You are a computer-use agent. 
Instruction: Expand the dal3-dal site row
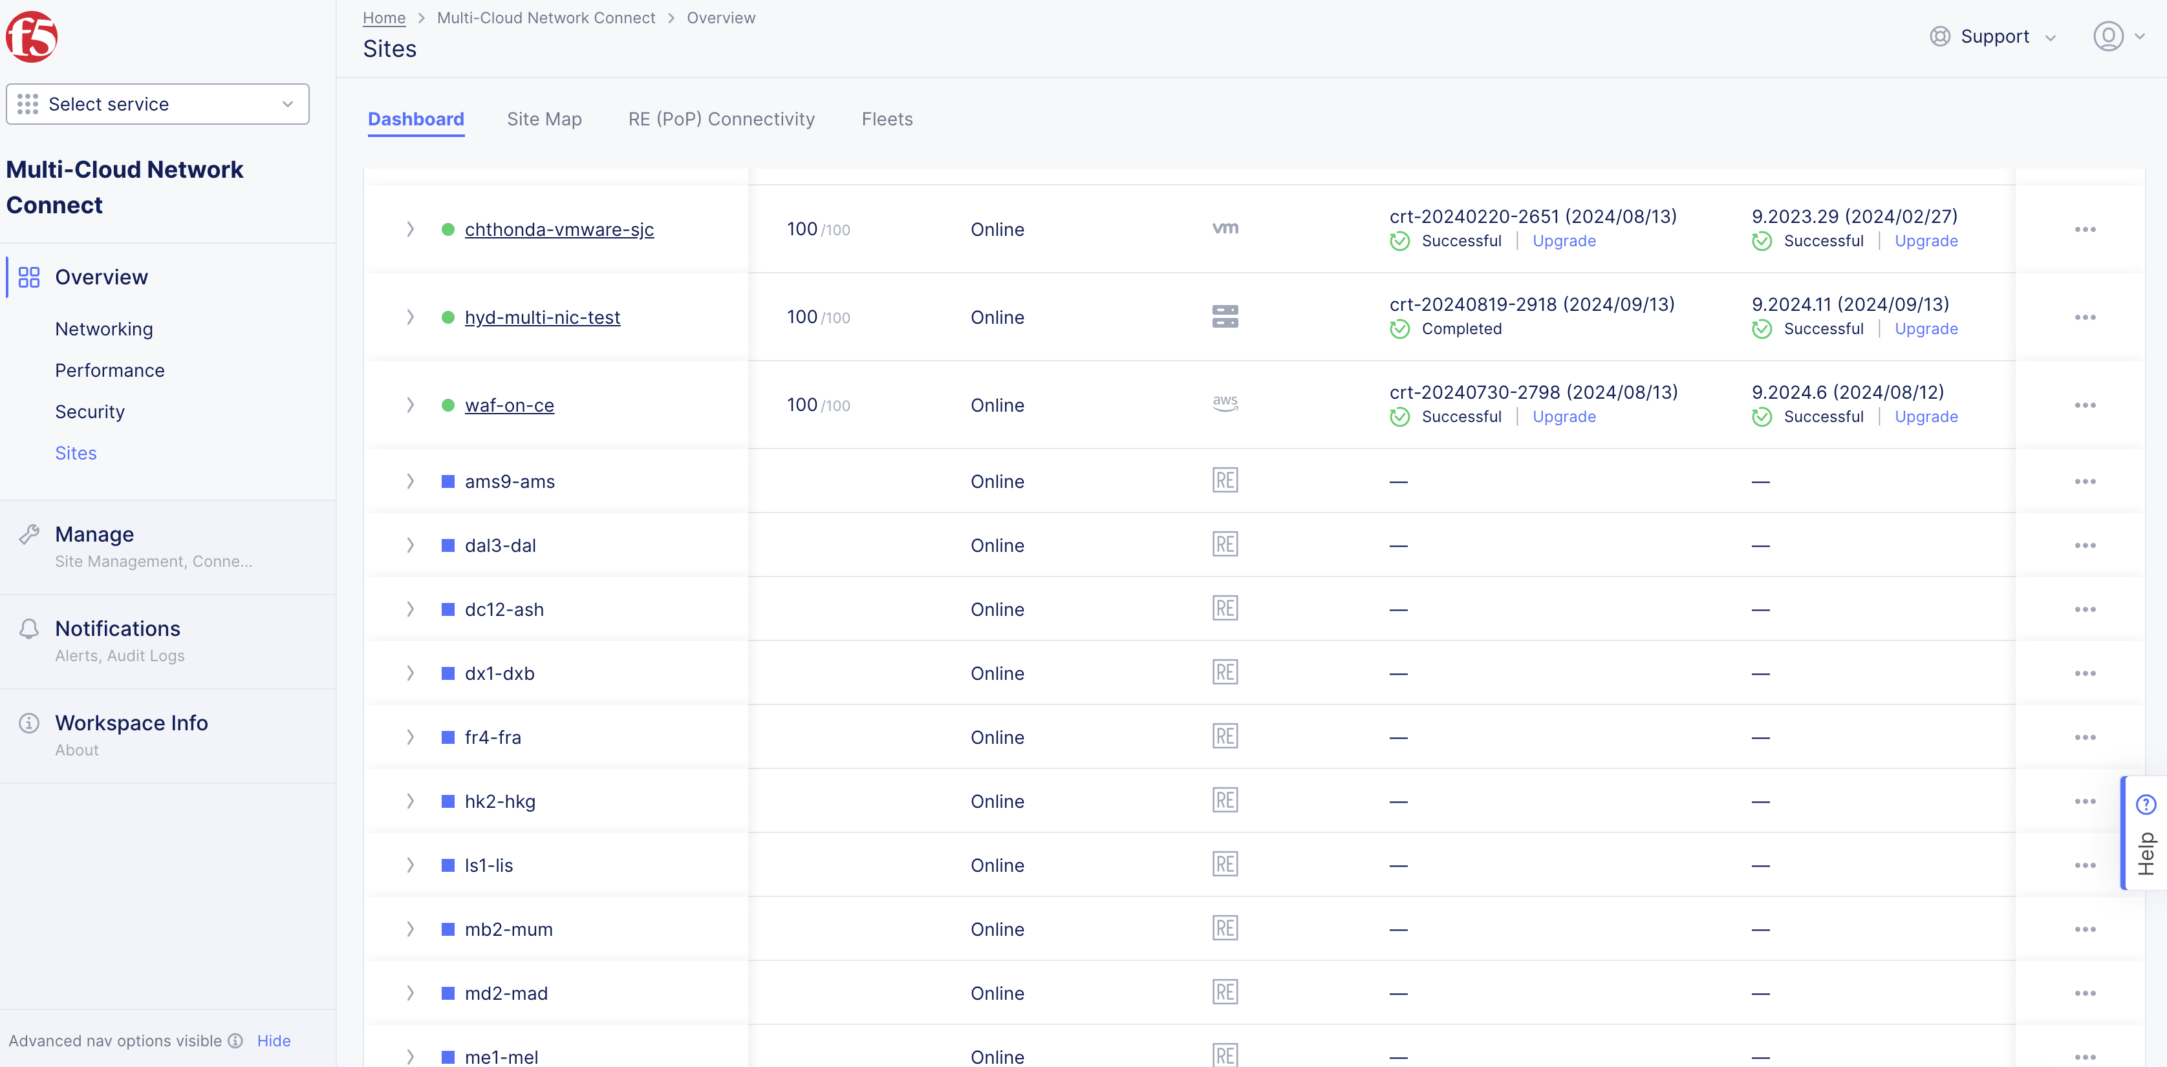[411, 545]
